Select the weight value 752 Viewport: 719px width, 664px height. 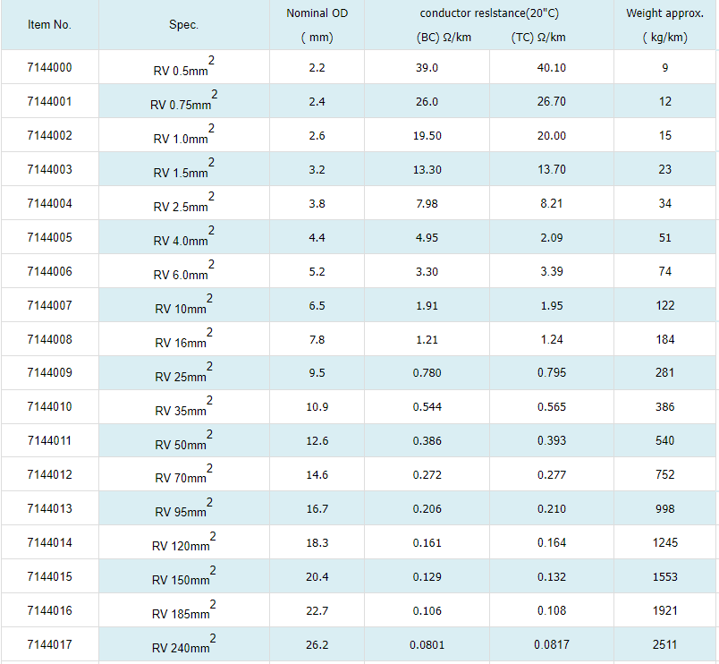[x=664, y=475]
